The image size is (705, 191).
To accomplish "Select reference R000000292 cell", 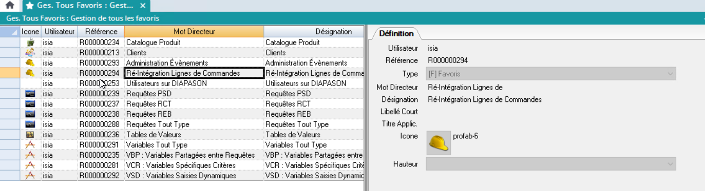I will pyautogui.click(x=101, y=176).
